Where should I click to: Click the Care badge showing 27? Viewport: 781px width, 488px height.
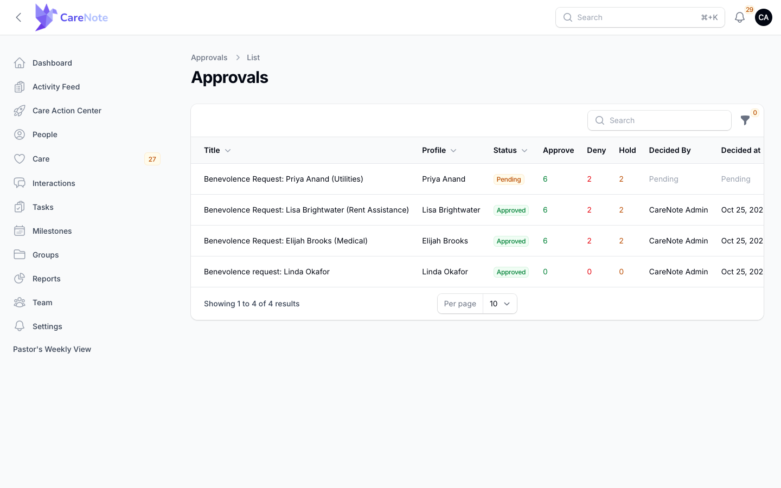pyautogui.click(x=152, y=159)
